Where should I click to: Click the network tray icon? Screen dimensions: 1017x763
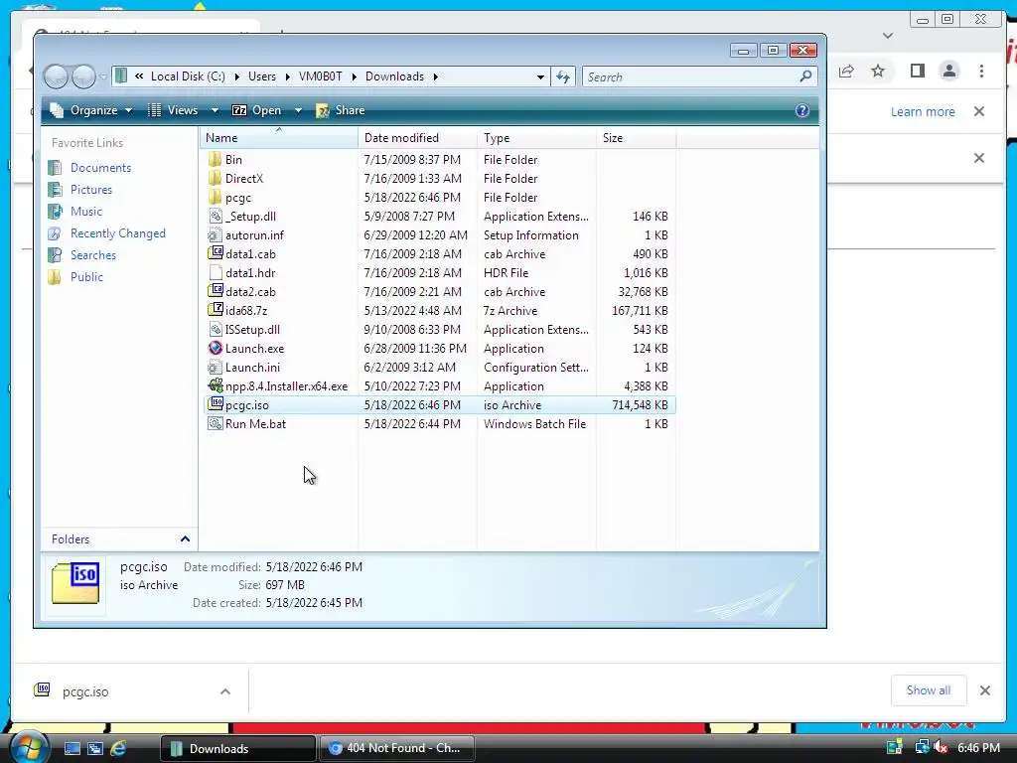(x=922, y=747)
